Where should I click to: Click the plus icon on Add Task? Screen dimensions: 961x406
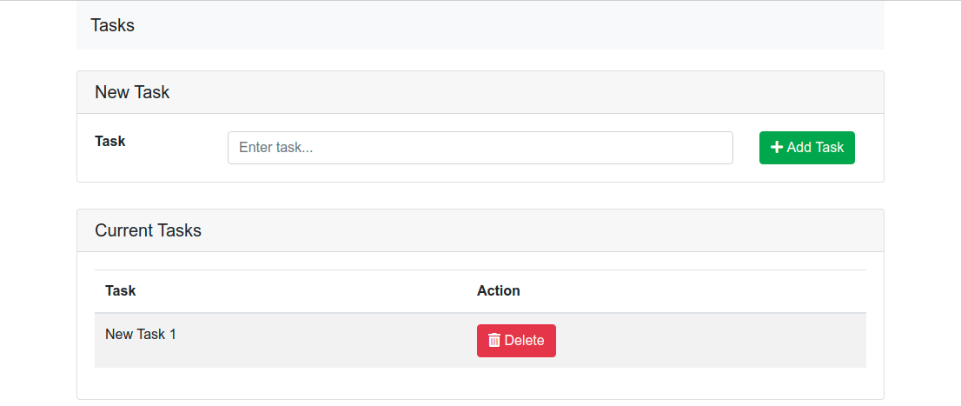(x=777, y=148)
